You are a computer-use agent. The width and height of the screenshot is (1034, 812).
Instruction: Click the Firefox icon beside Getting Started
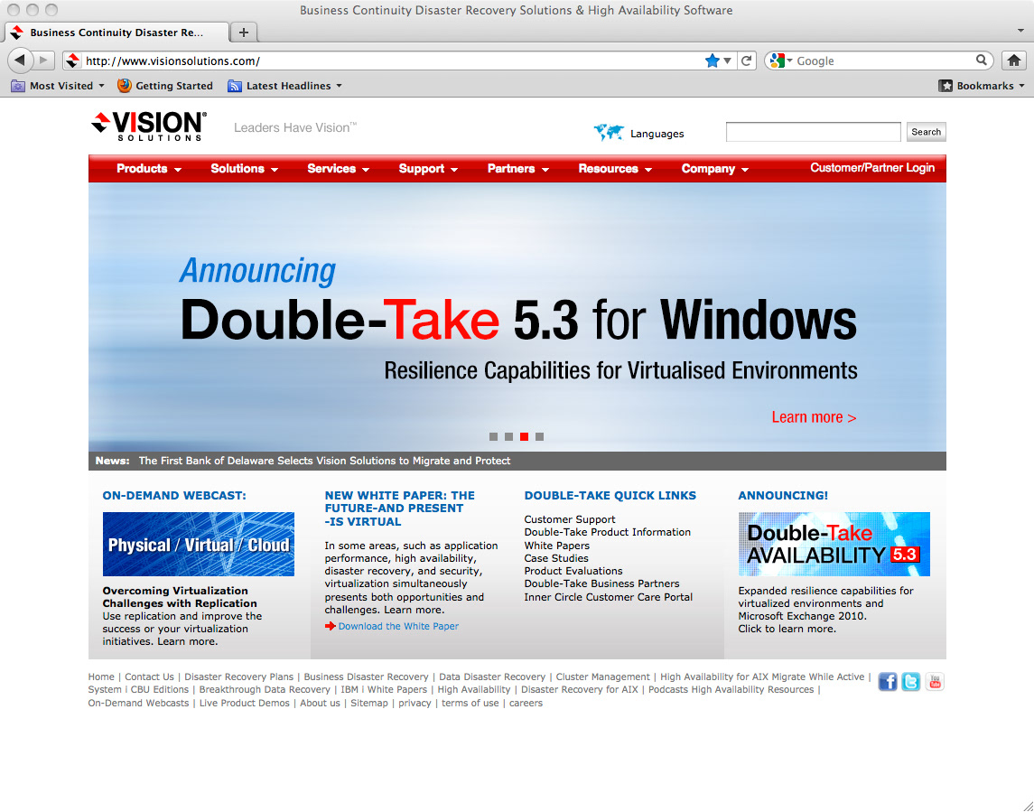pos(124,86)
